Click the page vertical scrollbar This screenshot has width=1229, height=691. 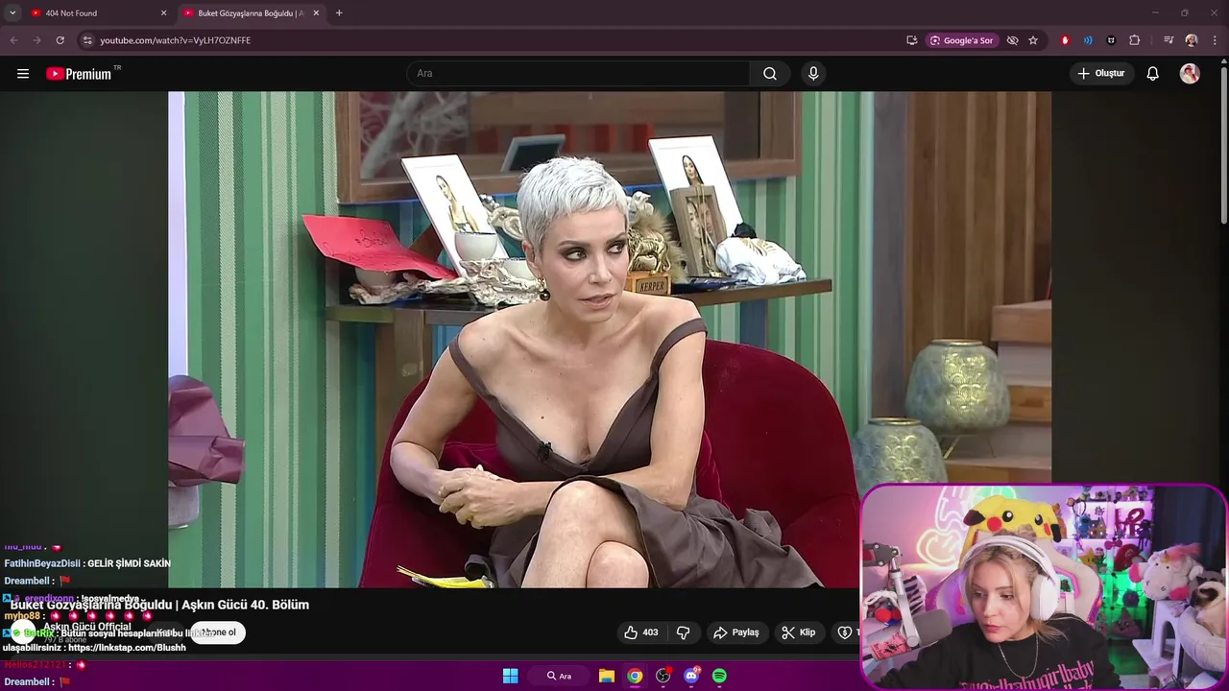pos(1223,144)
